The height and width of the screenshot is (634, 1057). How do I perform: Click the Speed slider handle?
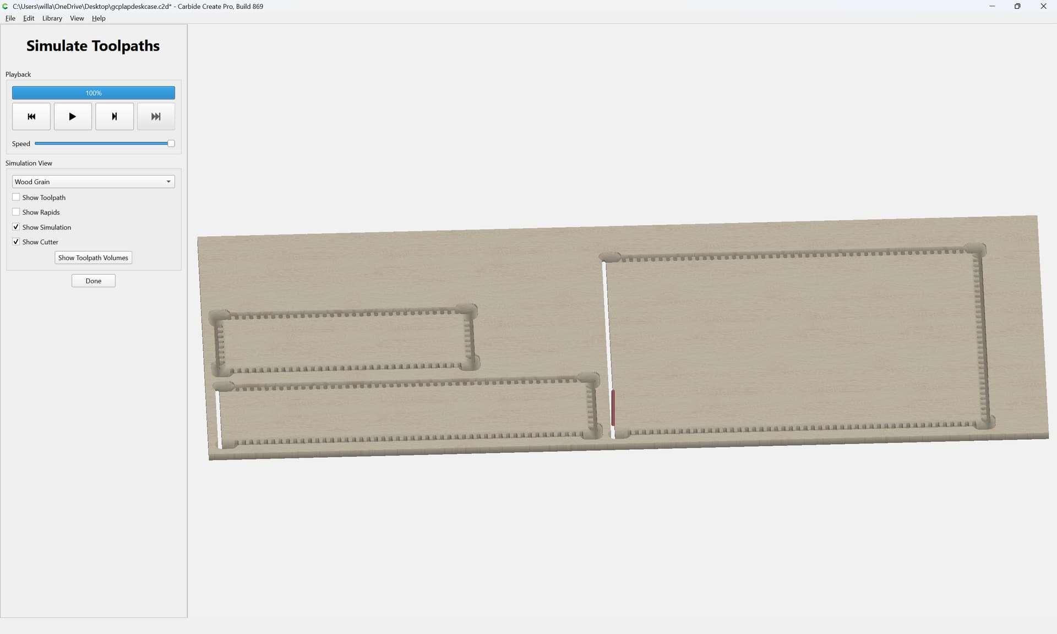pos(171,144)
